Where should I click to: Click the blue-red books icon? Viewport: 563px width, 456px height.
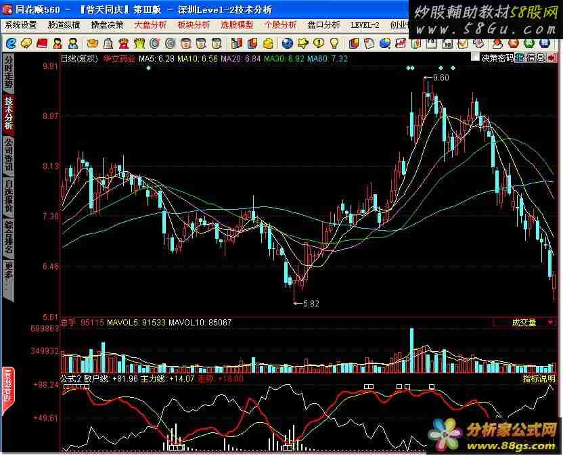click(235, 44)
